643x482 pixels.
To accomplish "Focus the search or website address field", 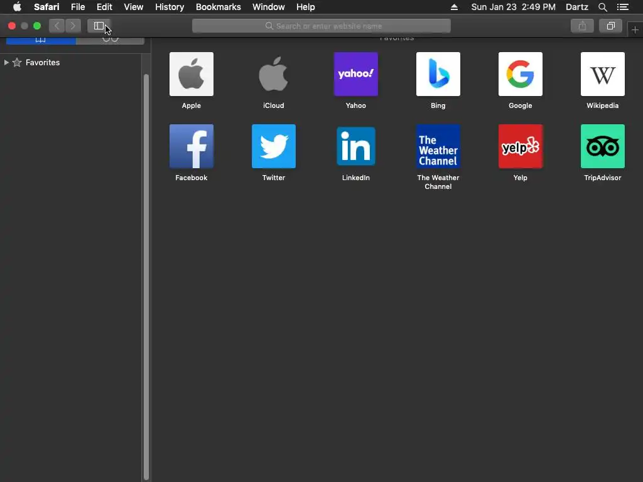I will [x=321, y=26].
